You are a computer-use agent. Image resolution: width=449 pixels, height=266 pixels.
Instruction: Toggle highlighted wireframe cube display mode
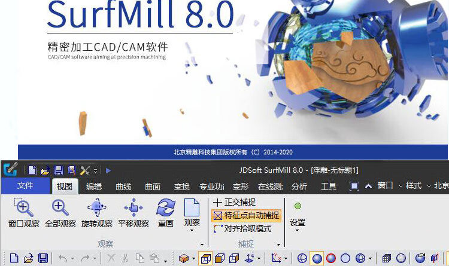205,258
